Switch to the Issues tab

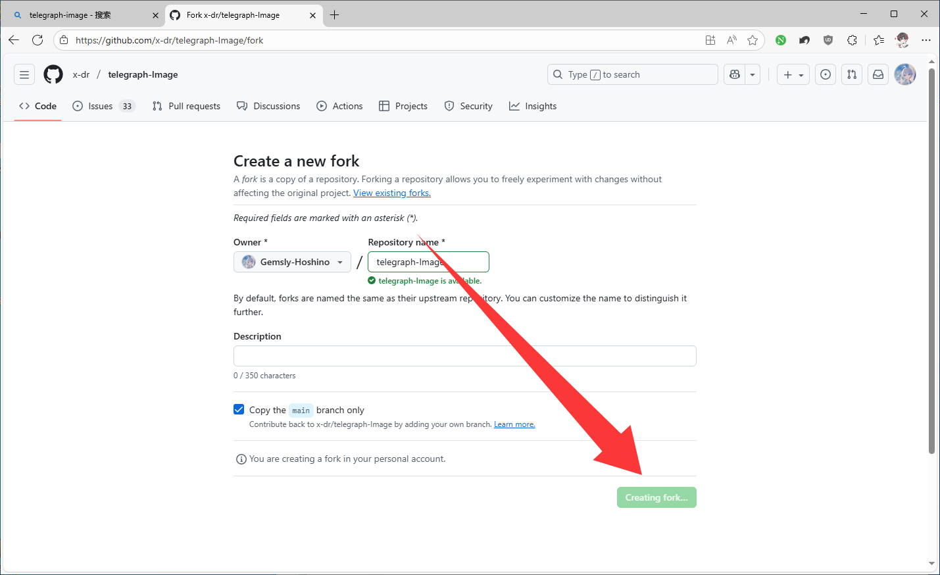[102, 106]
